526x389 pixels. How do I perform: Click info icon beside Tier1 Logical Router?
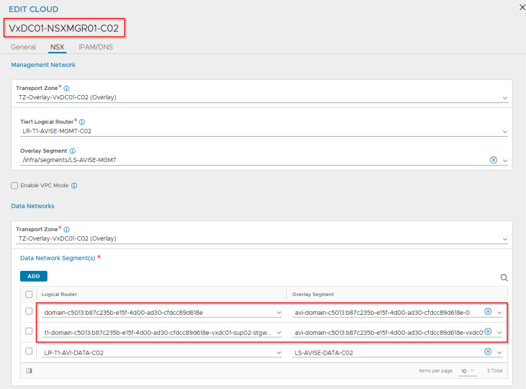point(81,122)
